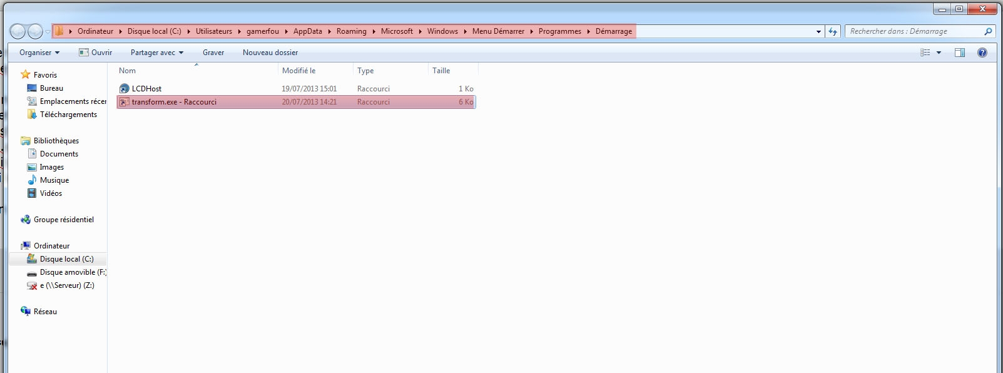This screenshot has height=373, width=1003.
Task: Select the transform.exe - Raccourci file
Action: point(173,102)
